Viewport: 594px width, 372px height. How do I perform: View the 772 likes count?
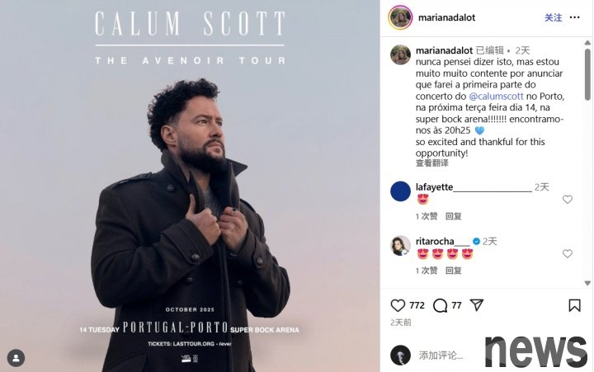coord(417,305)
